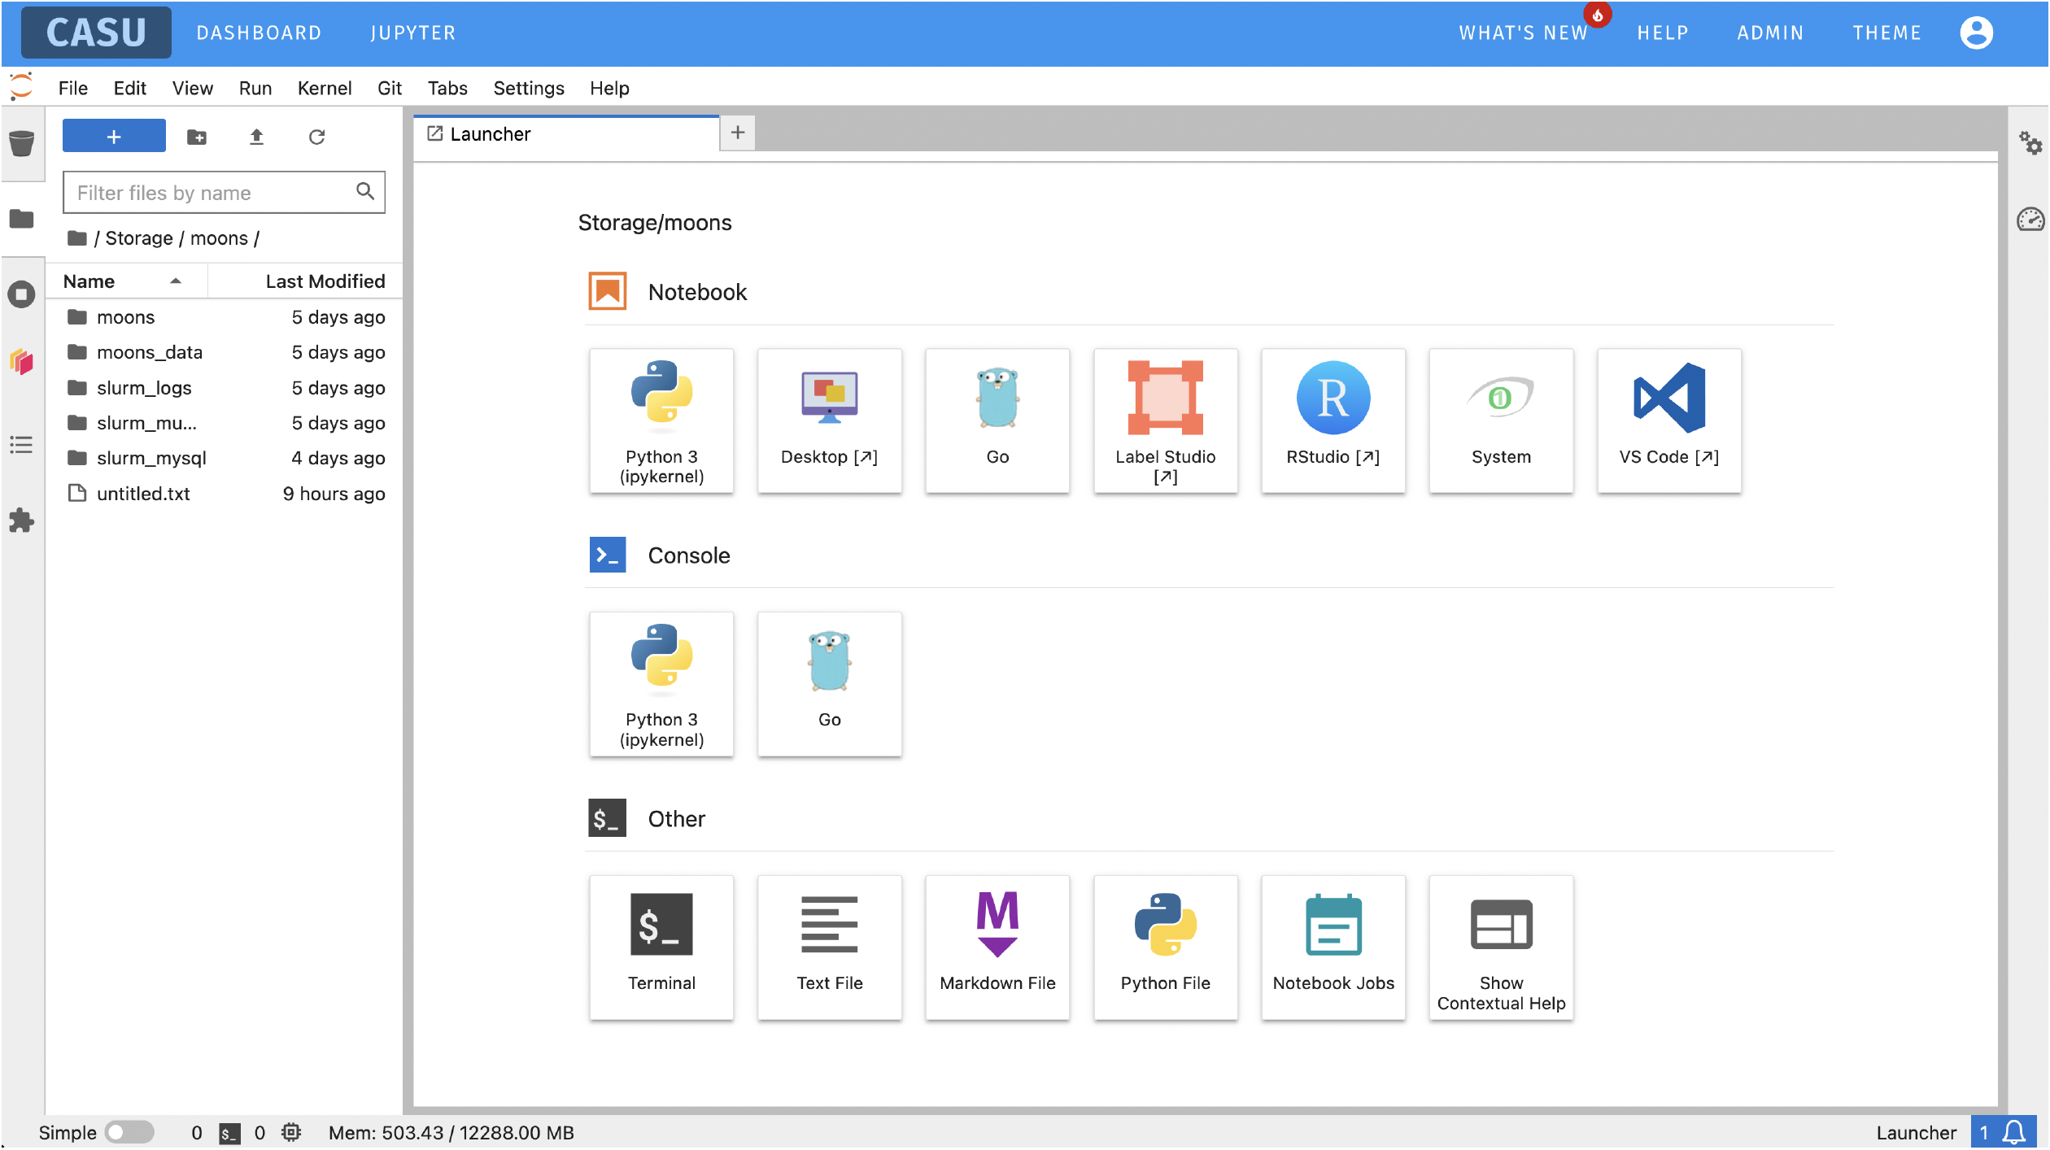Open the slurm_mysql folder
The image size is (2050, 1150).
click(224, 458)
